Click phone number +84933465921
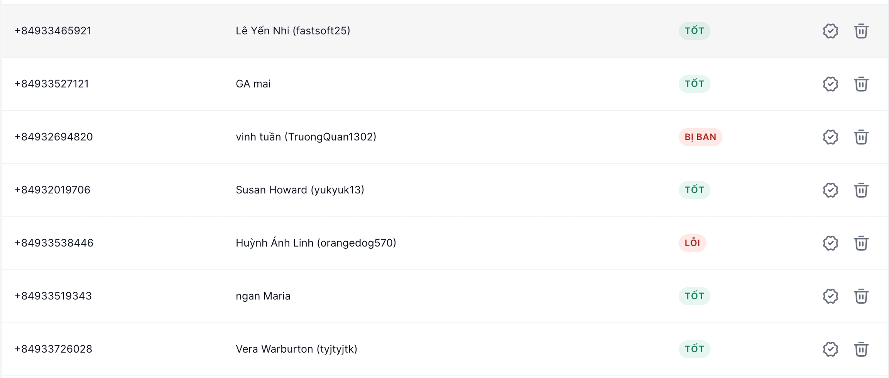 53,31
